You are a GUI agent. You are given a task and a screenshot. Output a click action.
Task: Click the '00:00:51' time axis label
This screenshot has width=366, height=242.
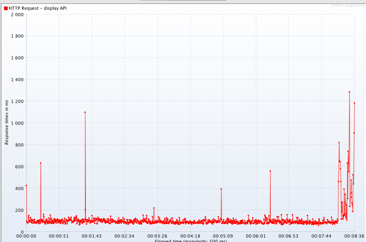59,236
